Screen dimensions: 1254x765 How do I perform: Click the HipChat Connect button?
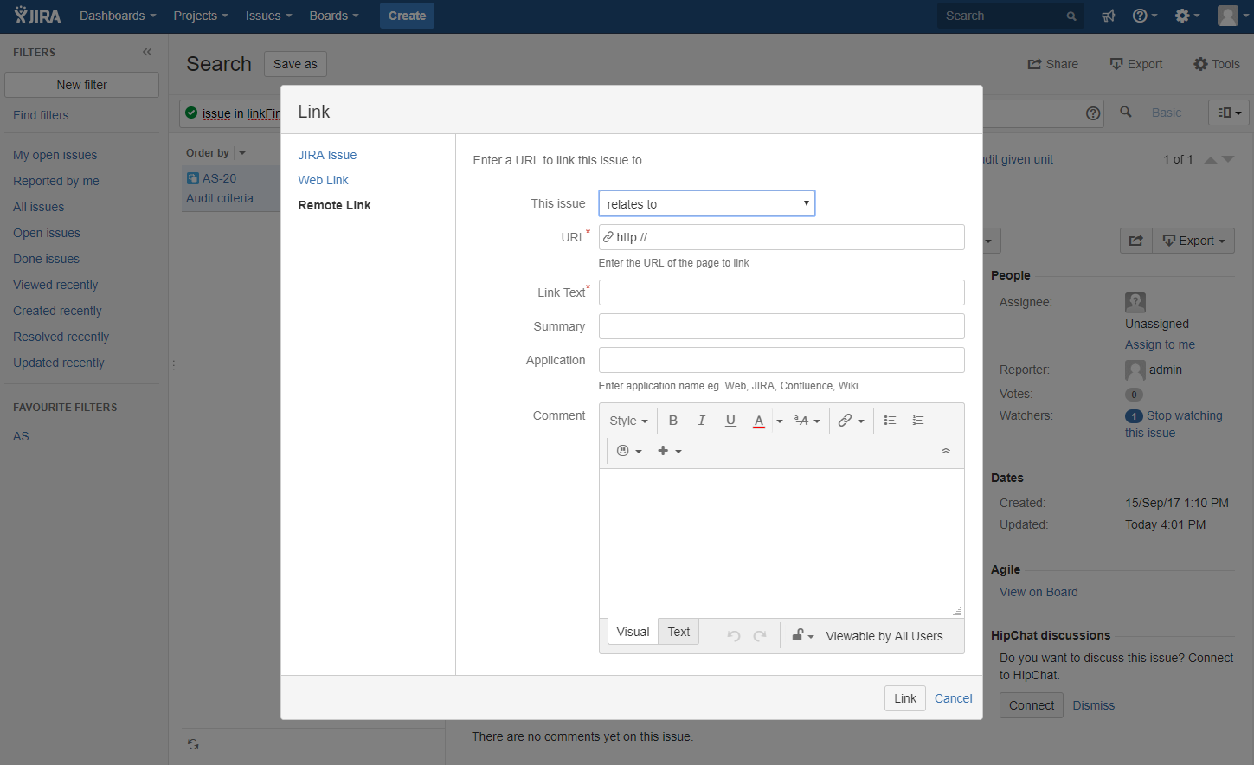point(1032,705)
